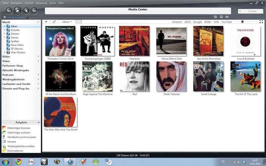Screen dimensions: 266x166
Task: Open the YouTube link
Action: 226,22
